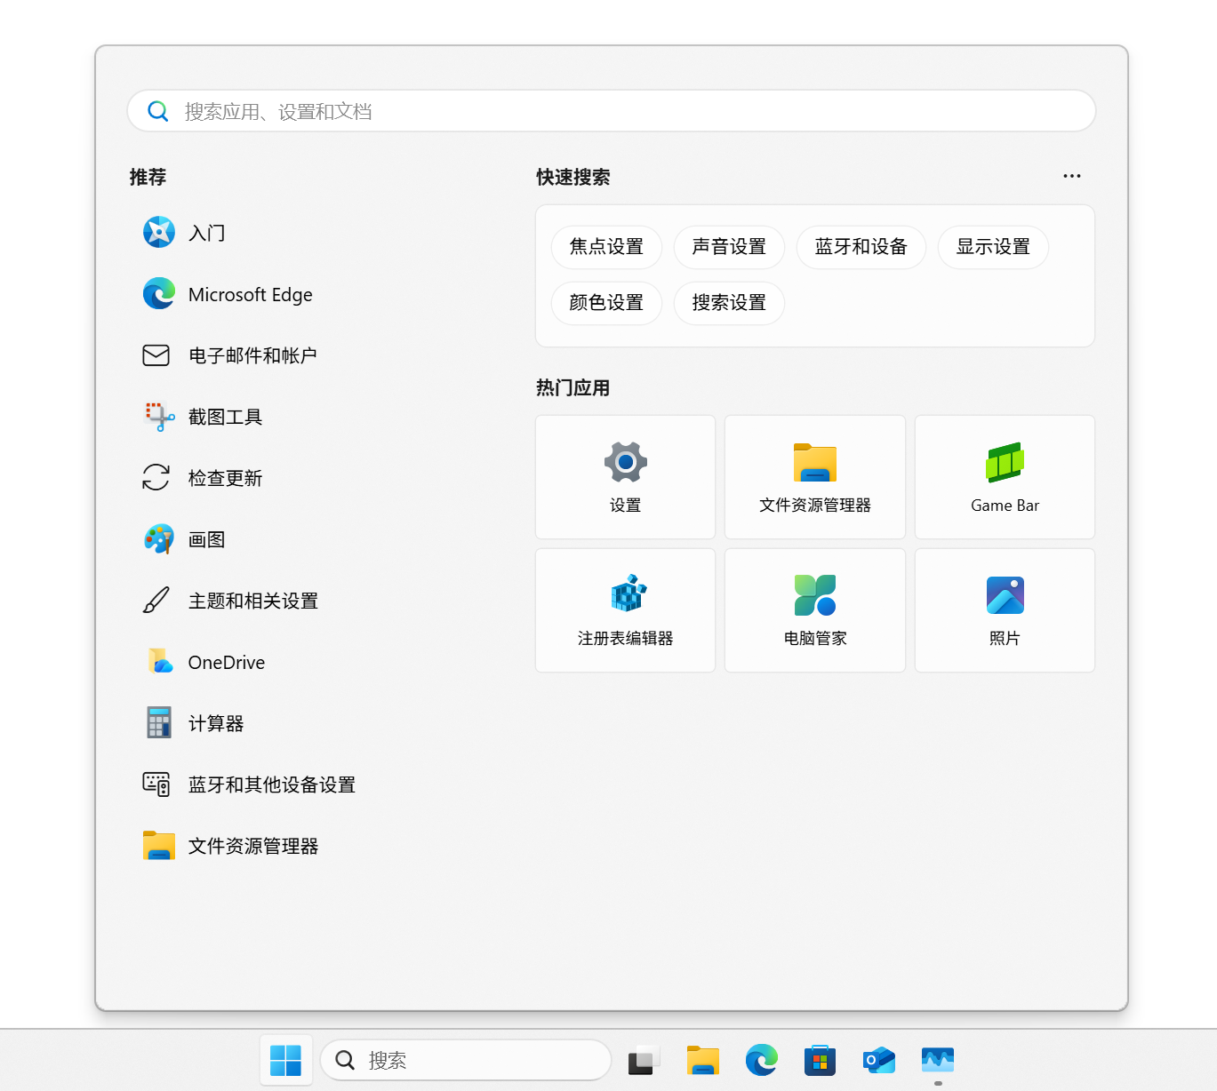Open the 入门 (Get Started) app
The image size is (1217, 1091).
206,233
